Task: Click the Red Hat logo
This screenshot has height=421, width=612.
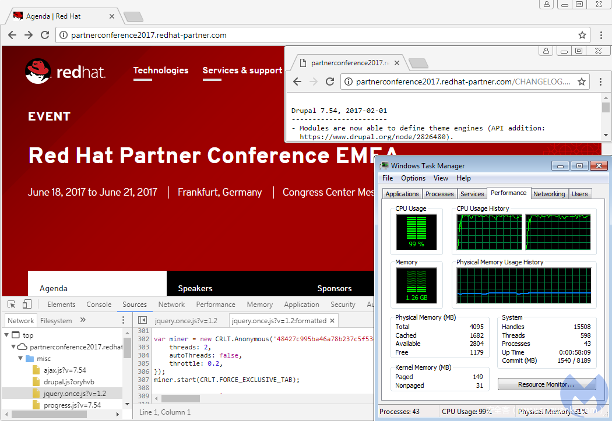Action: (65, 72)
